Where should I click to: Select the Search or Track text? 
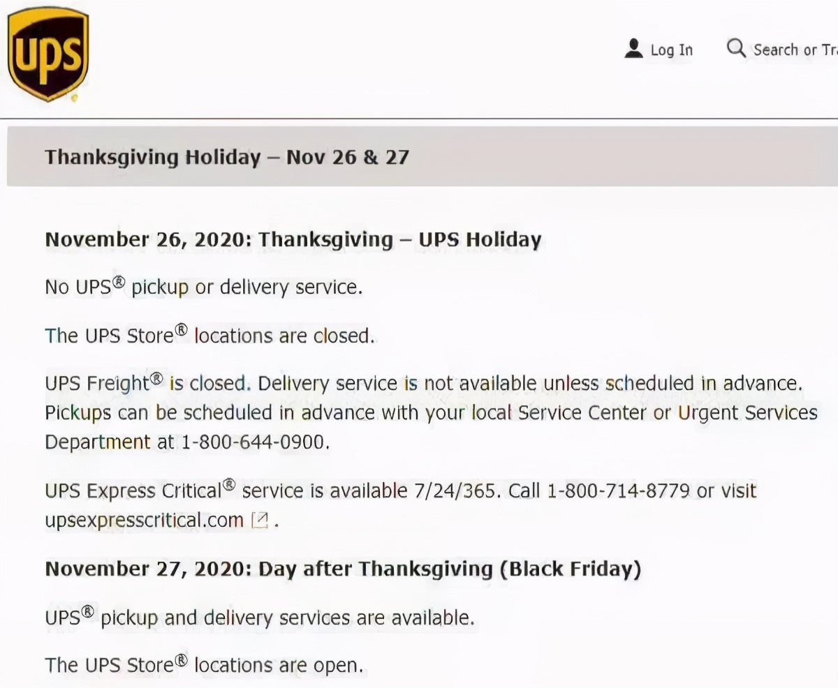coord(795,50)
